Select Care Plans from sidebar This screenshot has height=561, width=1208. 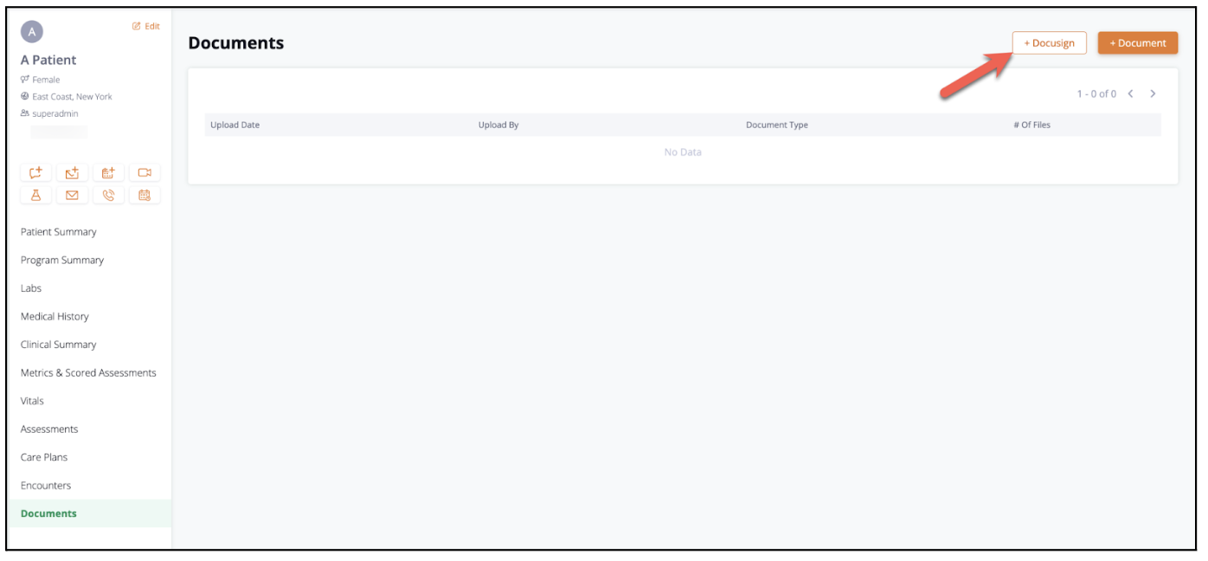44,457
